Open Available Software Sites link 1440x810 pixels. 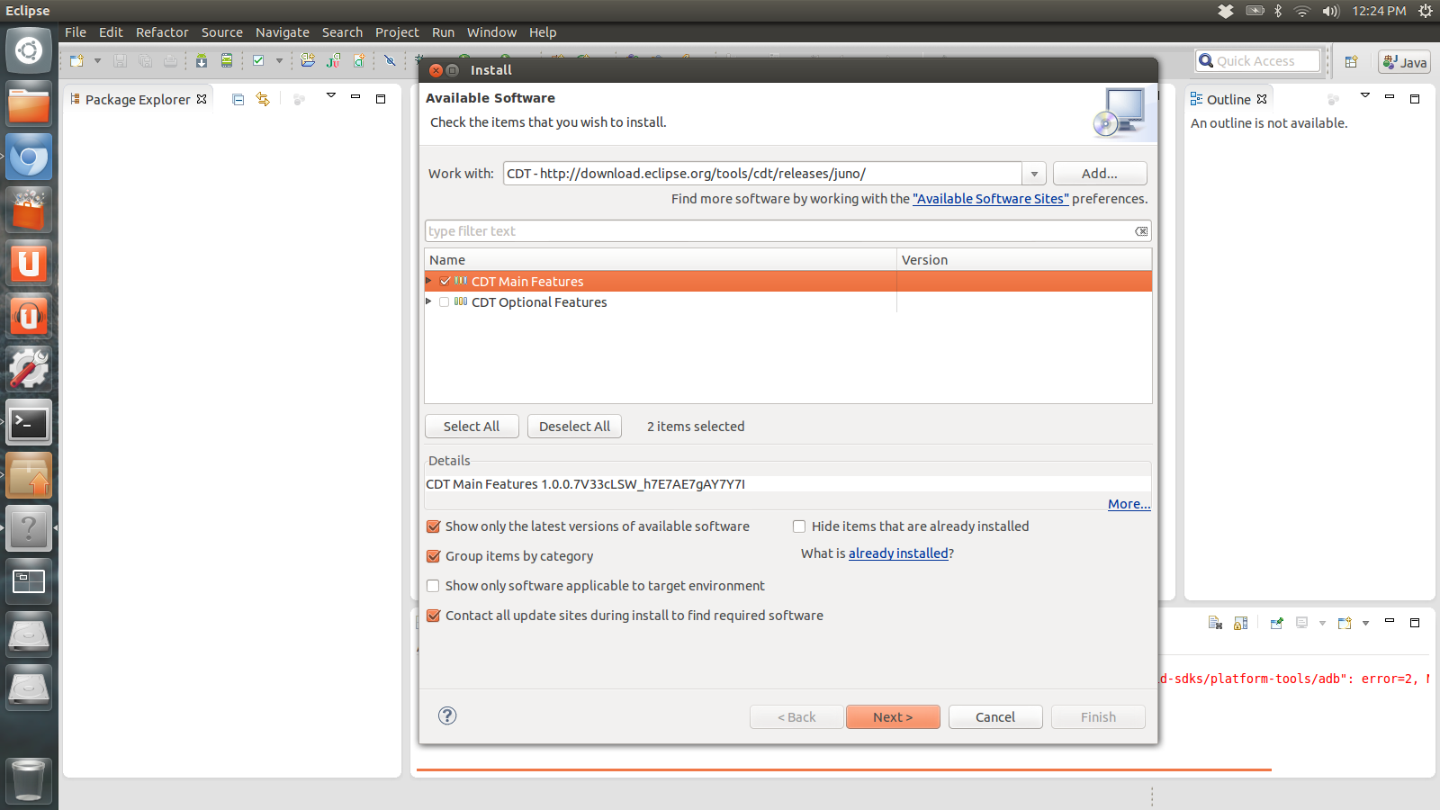click(991, 199)
